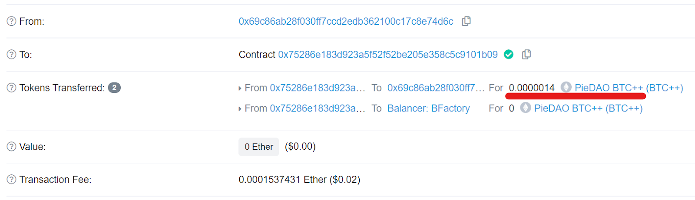Click the 0 Ether value badge

tap(258, 147)
